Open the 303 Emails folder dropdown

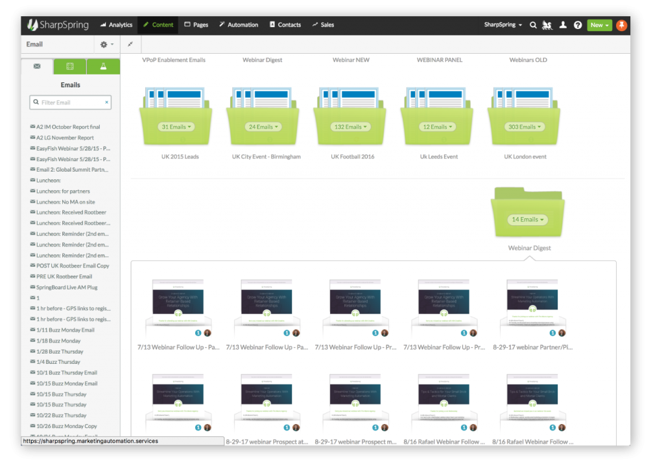click(526, 127)
